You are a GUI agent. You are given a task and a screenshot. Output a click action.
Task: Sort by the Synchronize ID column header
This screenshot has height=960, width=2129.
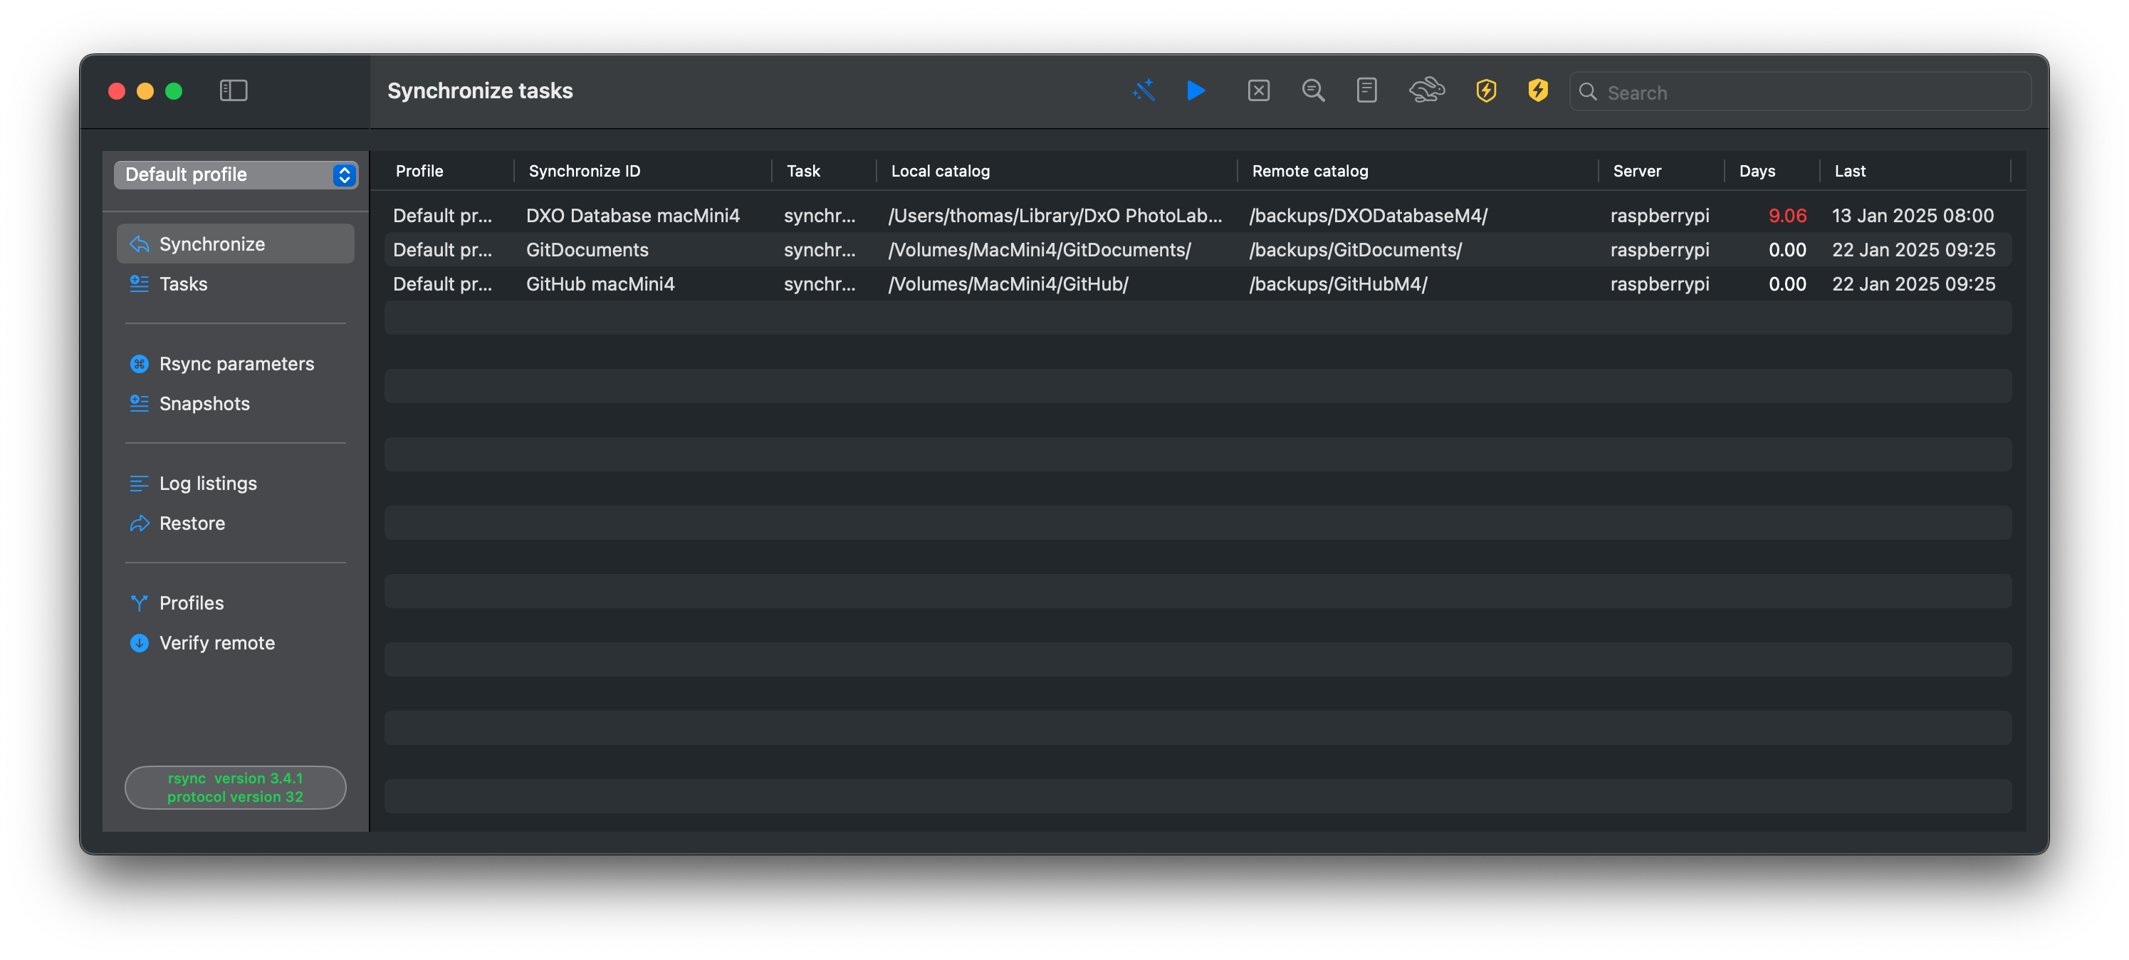pos(585,171)
